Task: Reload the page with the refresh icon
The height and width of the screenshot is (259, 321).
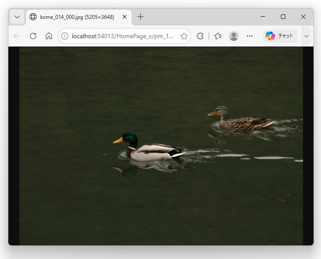Action: [33, 36]
